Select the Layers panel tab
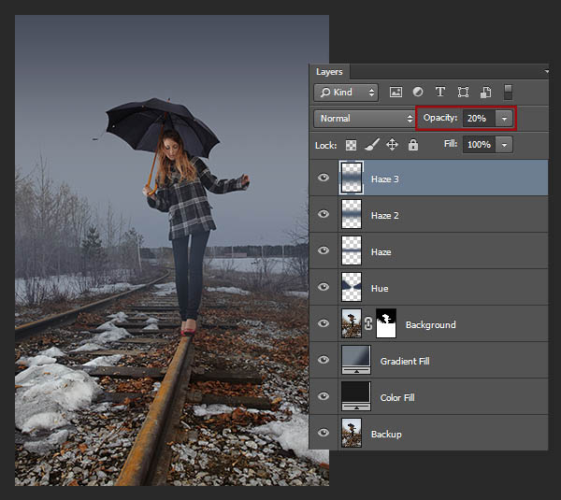This screenshot has height=500, width=561. pos(329,72)
